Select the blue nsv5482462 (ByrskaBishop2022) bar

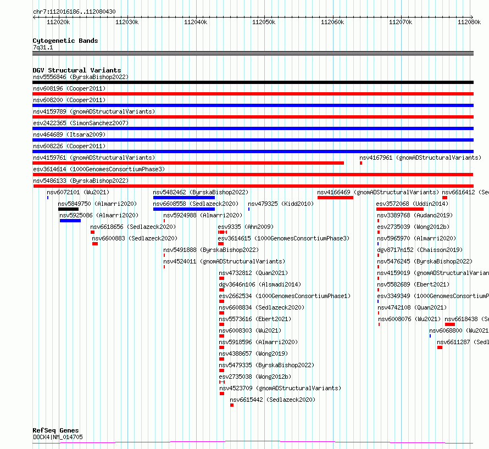(184, 198)
